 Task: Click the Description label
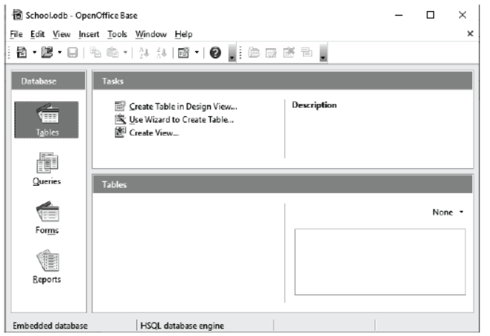(314, 105)
